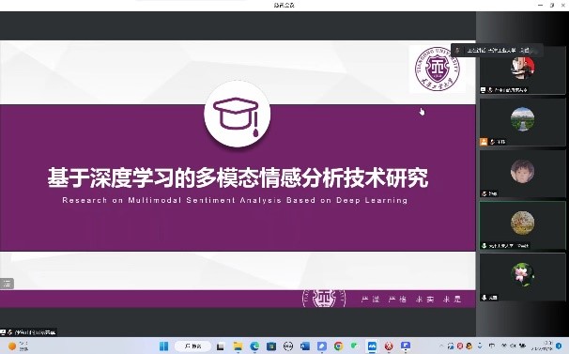Open File Explorer from the taskbar
The image size is (569, 354).
[238, 346]
